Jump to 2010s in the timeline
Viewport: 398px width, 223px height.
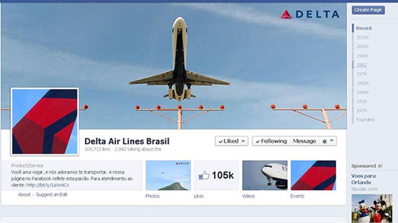point(362,38)
